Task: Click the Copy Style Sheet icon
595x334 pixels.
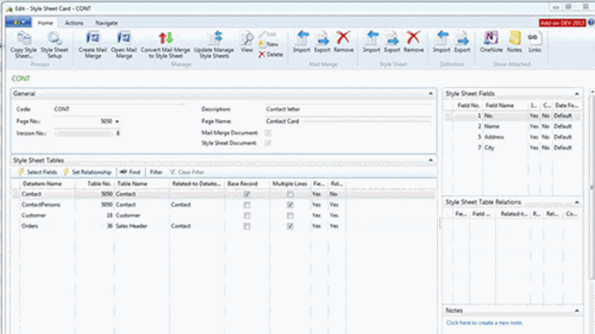Action: click(x=23, y=39)
